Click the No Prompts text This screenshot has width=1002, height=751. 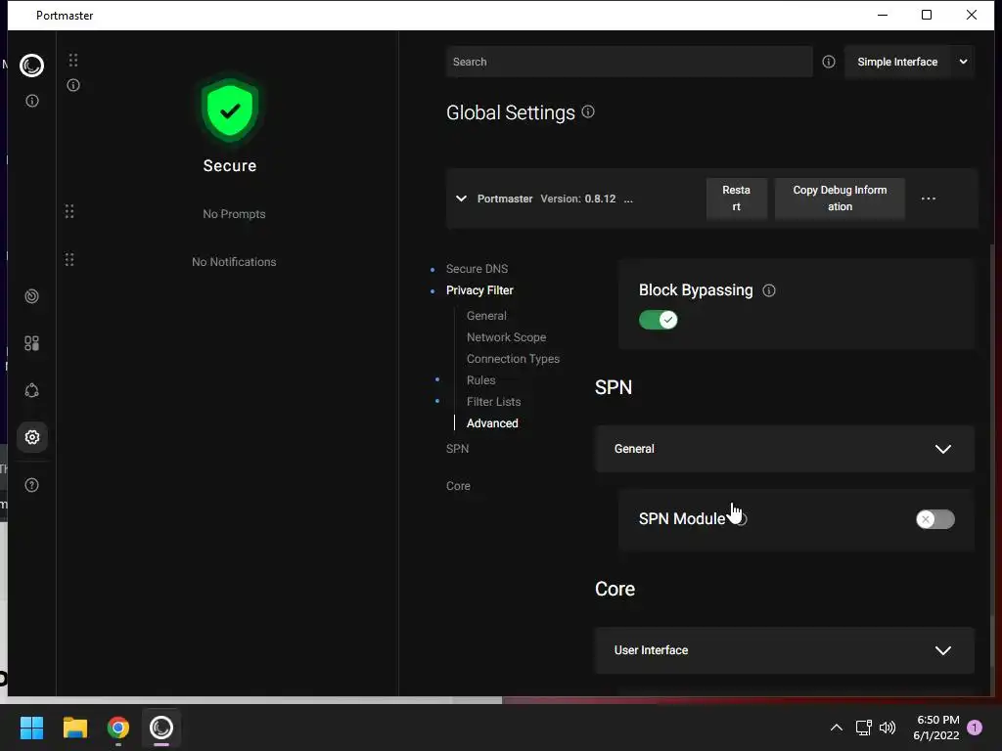234,214
